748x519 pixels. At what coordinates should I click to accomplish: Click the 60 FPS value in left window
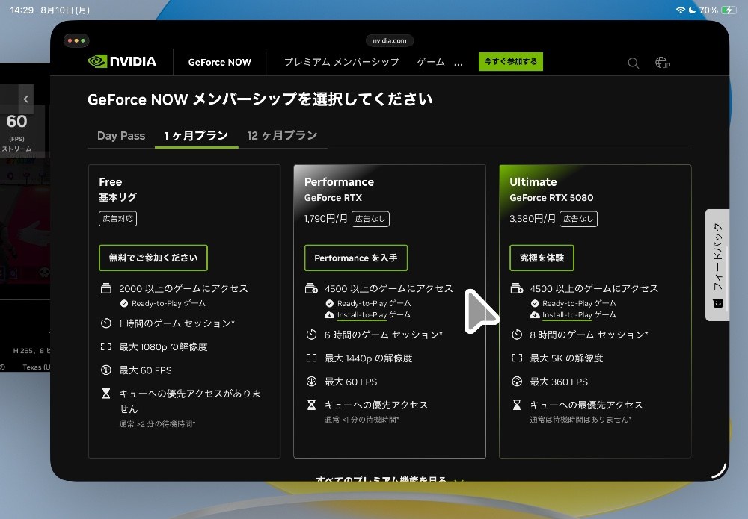coord(16,122)
